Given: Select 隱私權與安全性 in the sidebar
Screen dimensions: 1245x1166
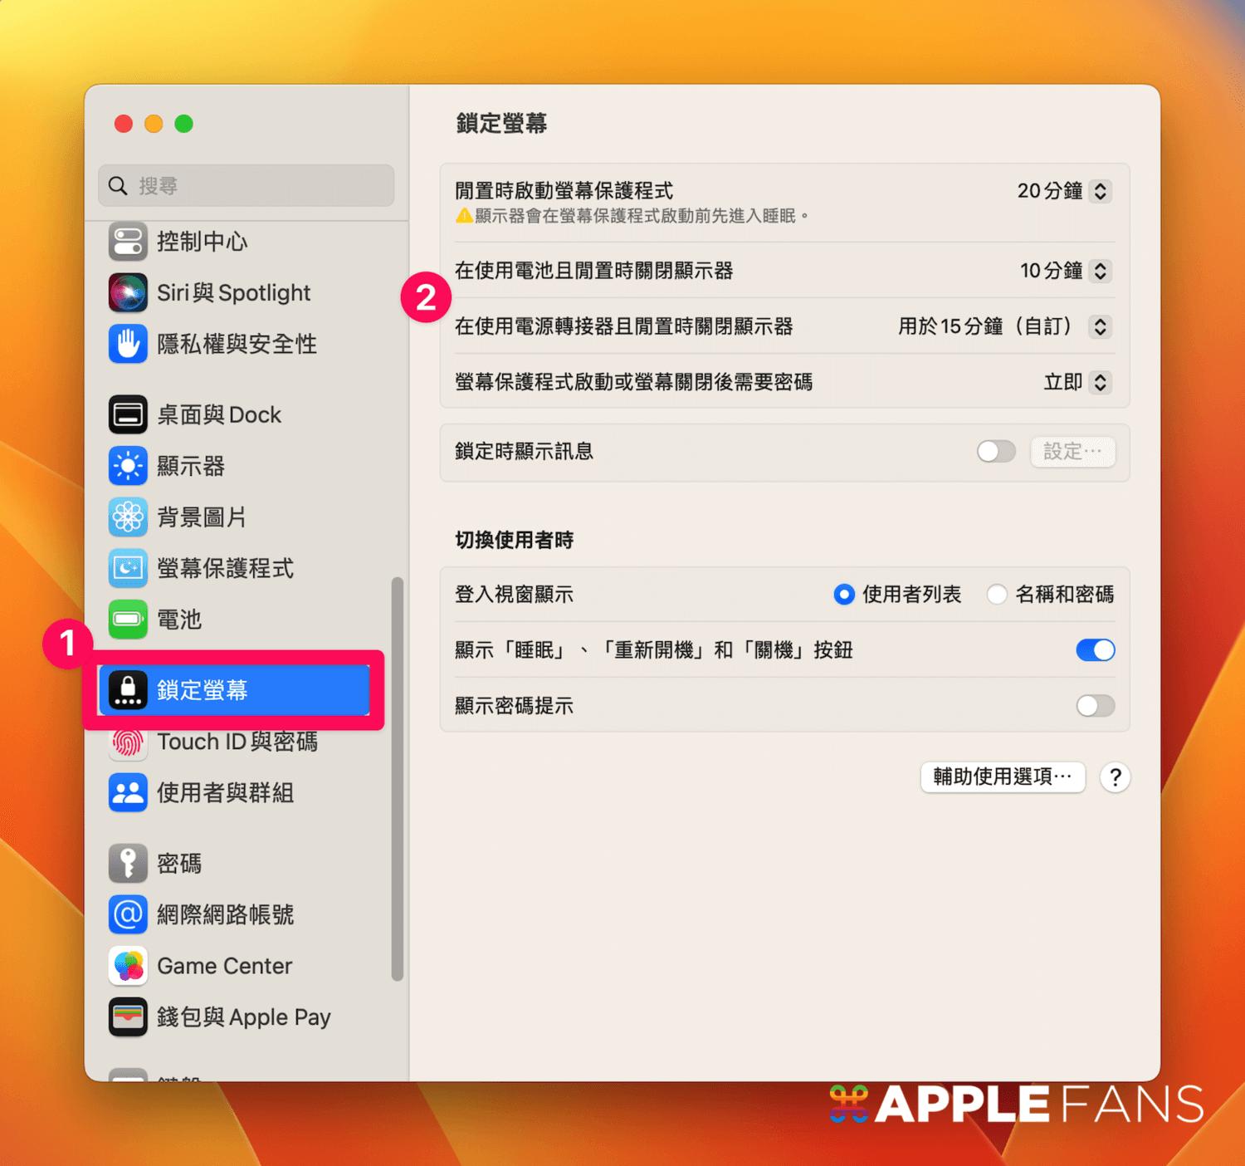Looking at the screenshot, I should click(237, 344).
